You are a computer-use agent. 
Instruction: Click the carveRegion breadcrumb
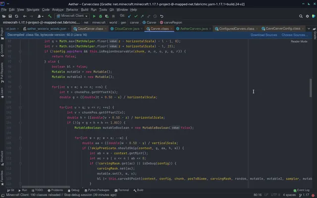pyautogui.click(x=171, y=23)
